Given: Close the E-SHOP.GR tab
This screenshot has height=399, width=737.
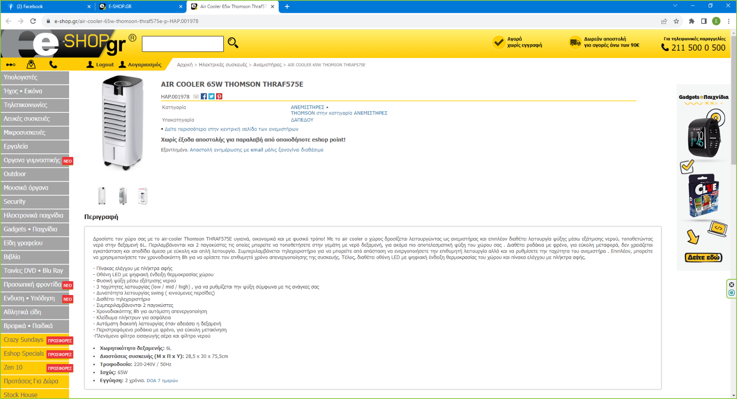Looking at the screenshot, I should coord(181,6).
